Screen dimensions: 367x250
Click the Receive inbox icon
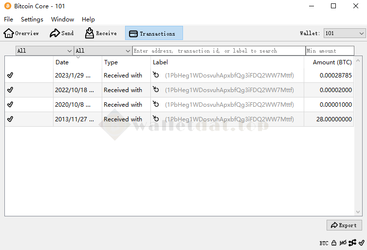pos(90,33)
